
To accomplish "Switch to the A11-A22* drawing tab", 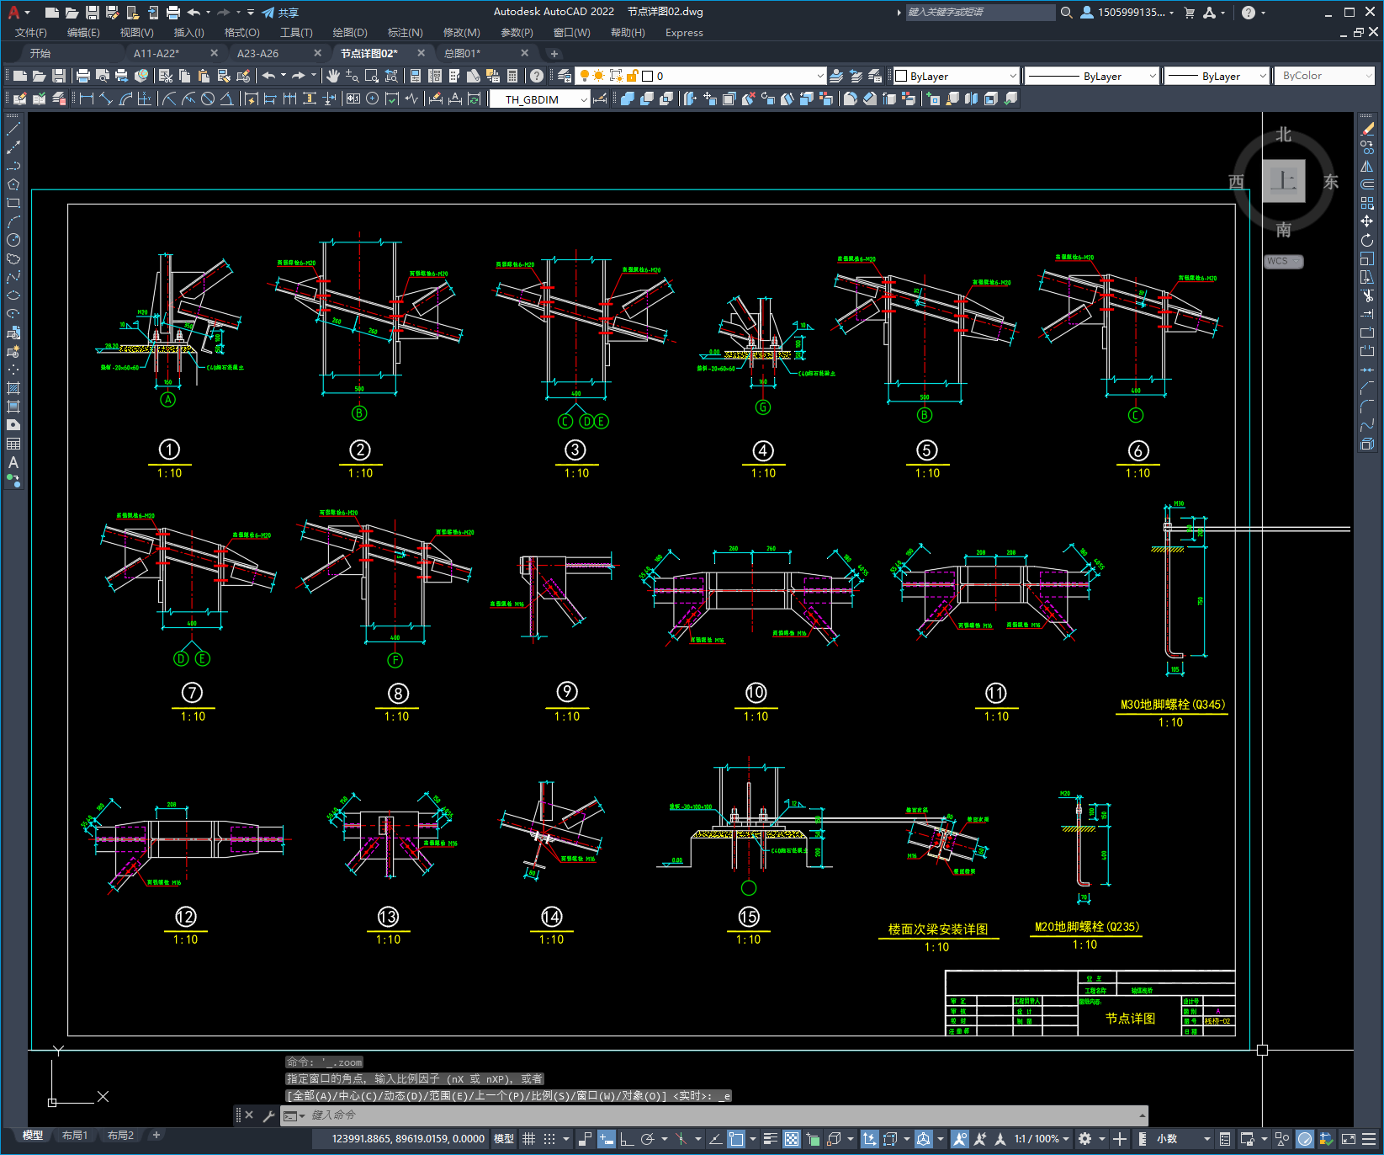I will click(x=156, y=53).
